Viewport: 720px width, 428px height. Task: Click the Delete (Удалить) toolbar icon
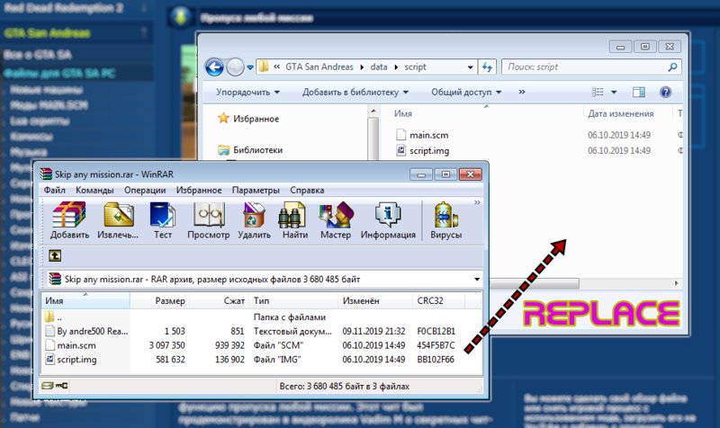pos(254,220)
